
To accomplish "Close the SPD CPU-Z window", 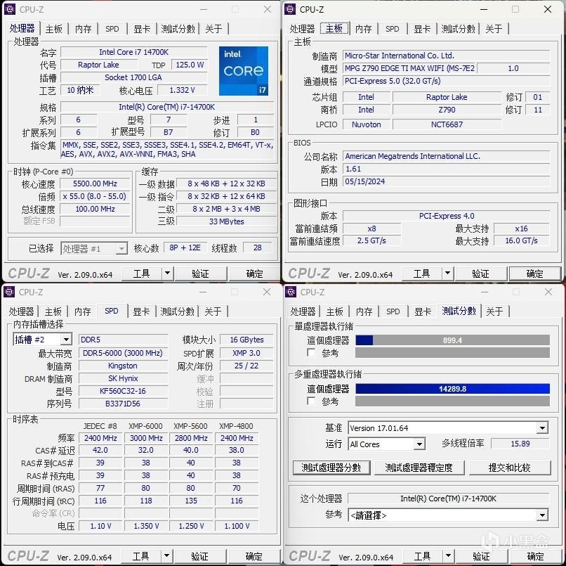I will pos(267,292).
